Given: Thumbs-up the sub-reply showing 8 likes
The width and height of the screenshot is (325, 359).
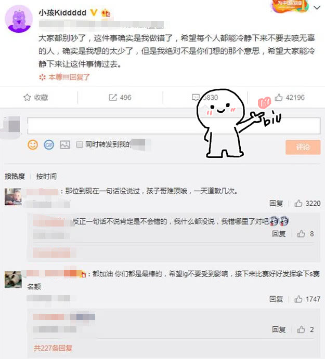Looking at the screenshot, I should [x=301, y=234].
